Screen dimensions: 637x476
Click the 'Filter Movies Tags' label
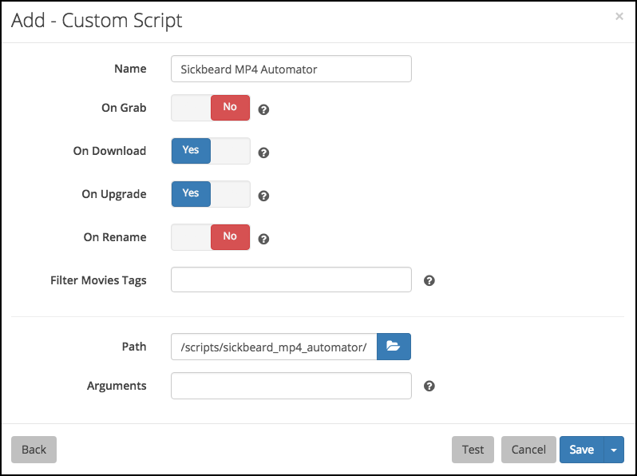(x=98, y=280)
